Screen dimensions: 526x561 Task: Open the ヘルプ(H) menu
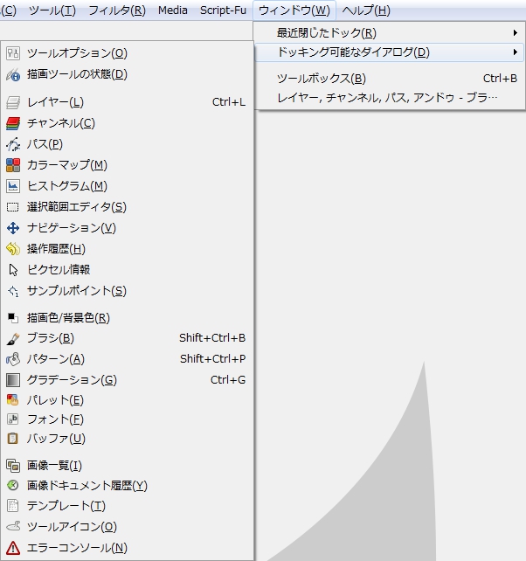click(366, 10)
